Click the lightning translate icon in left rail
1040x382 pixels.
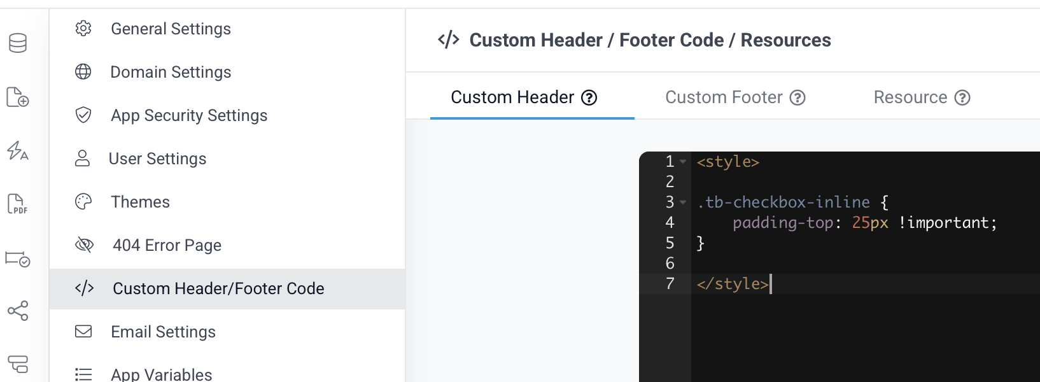coord(18,151)
